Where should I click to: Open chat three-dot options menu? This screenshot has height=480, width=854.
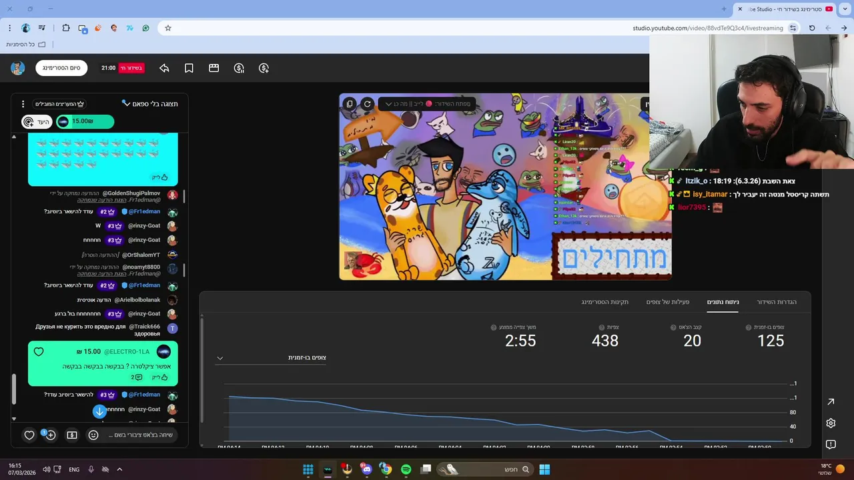pyautogui.click(x=23, y=104)
